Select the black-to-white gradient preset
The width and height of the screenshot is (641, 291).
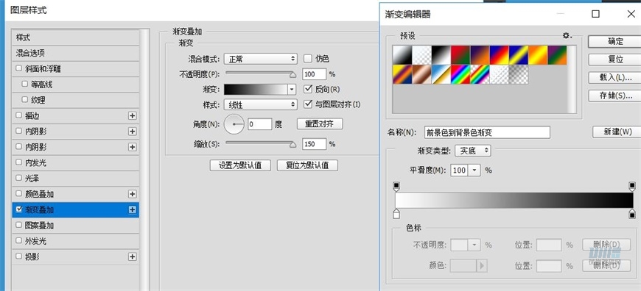click(x=441, y=55)
